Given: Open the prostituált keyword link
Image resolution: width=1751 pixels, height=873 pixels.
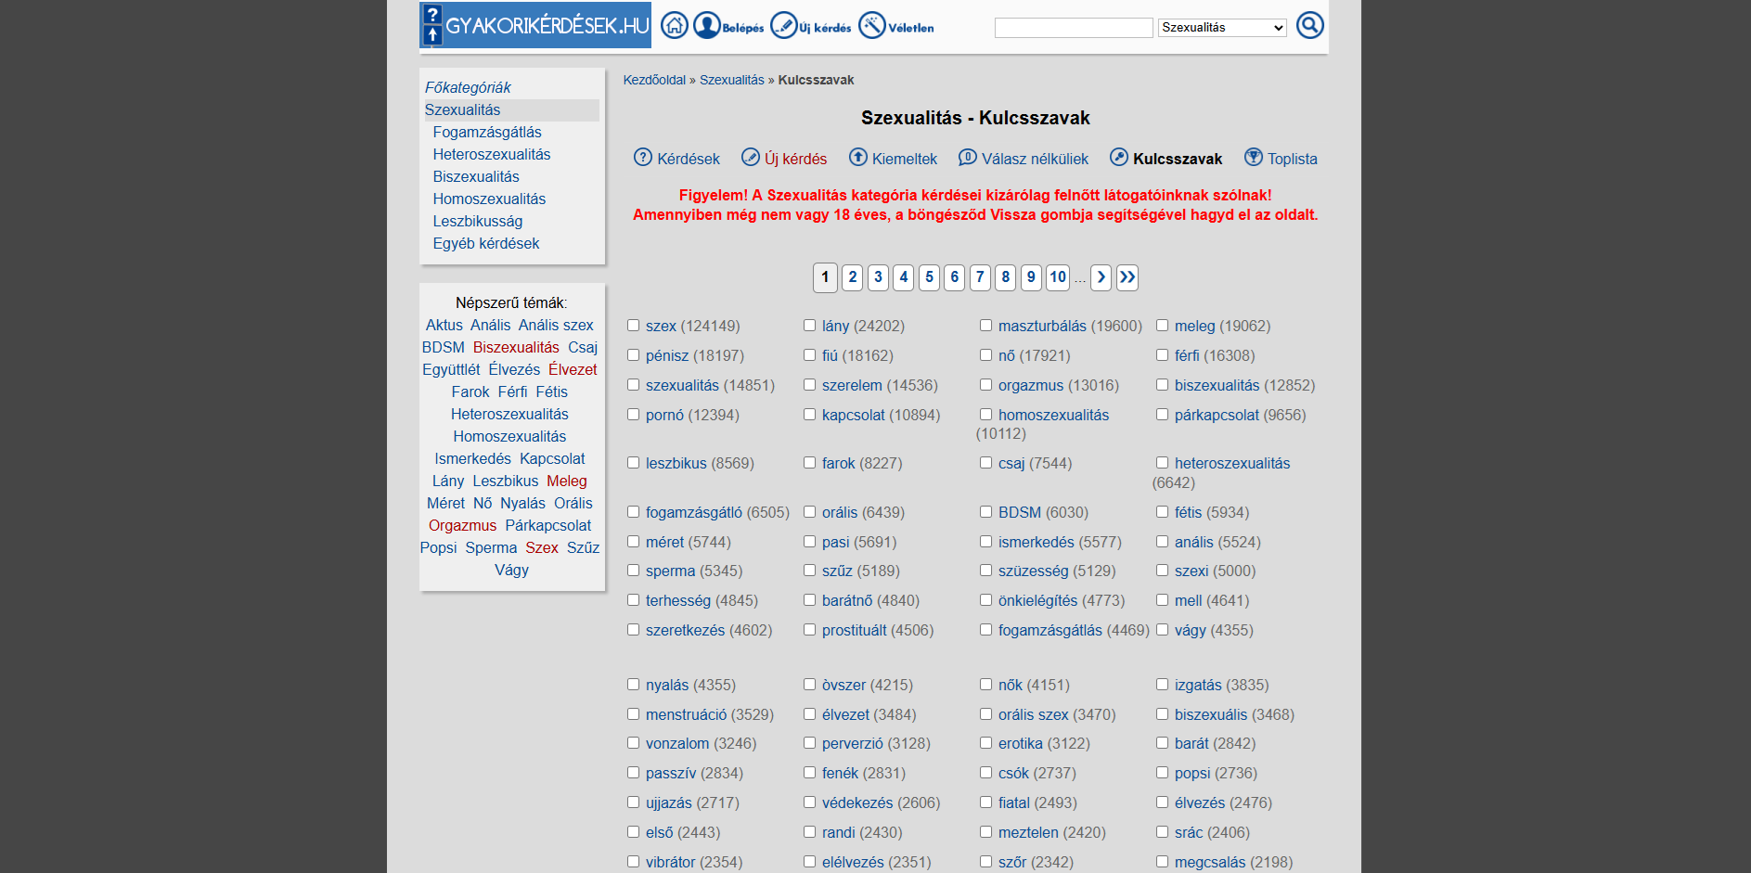Looking at the screenshot, I should pyautogui.click(x=855, y=630).
